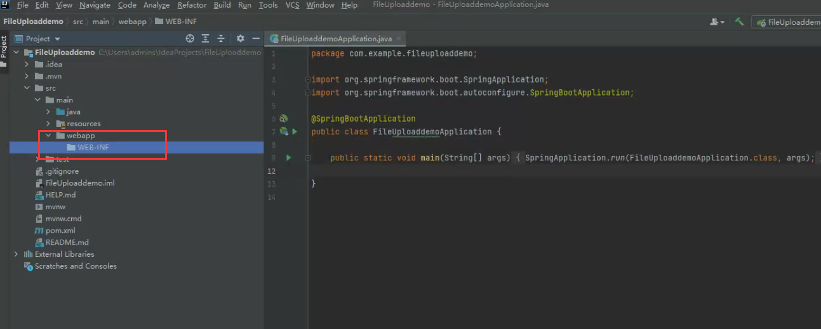Open the FileUploaddemo run configuration selector
The height and width of the screenshot is (329, 821).
[x=786, y=22]
